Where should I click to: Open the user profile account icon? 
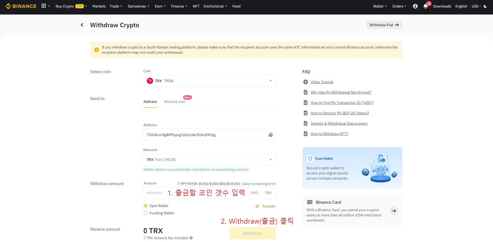pos(415,6)
